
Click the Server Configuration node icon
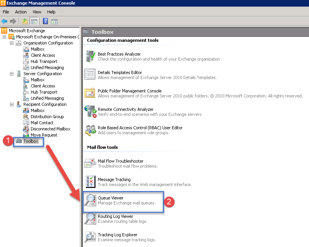click(x=19, y=74)
